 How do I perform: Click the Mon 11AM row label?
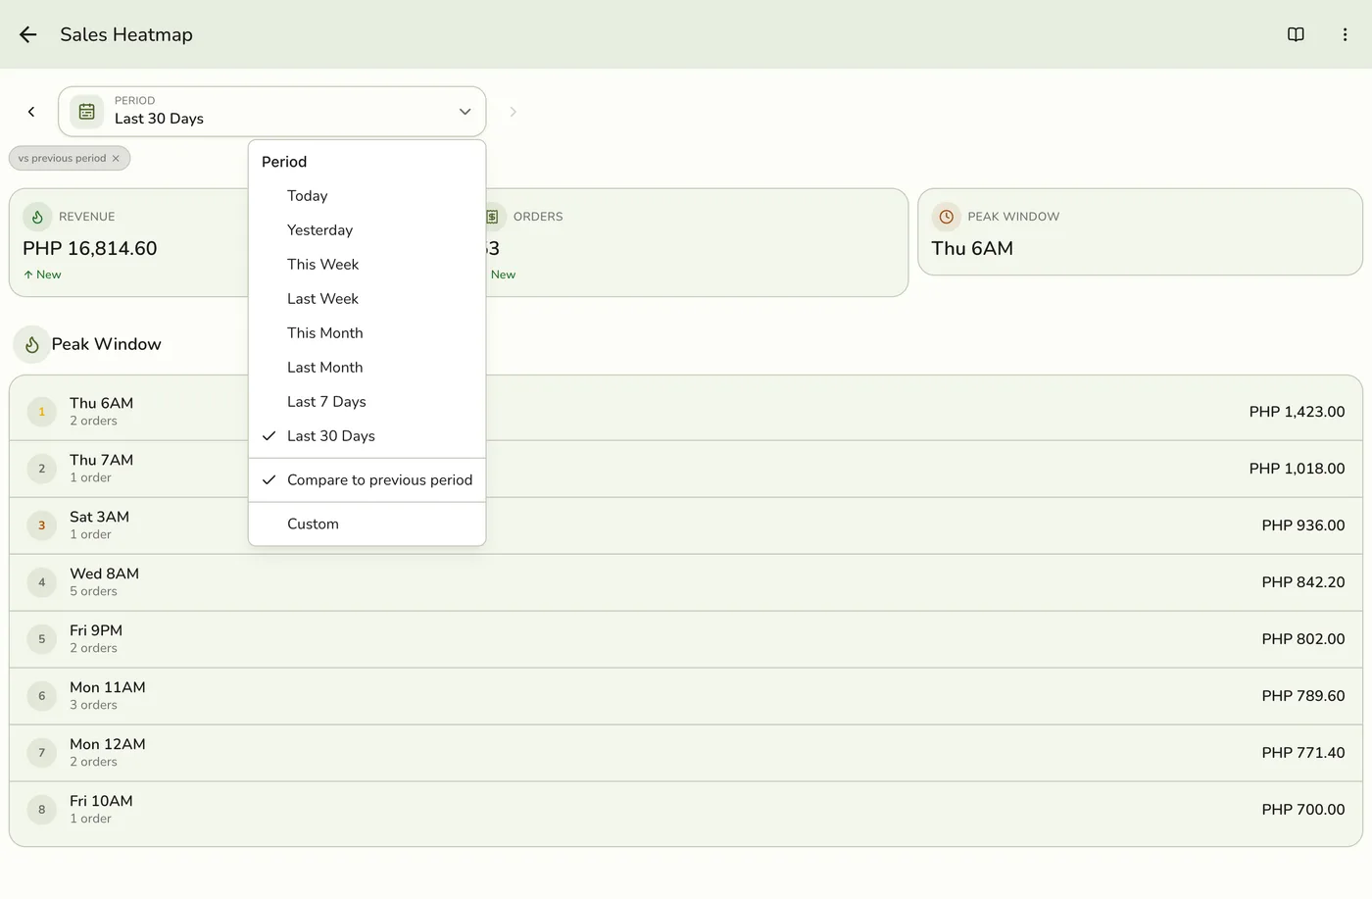click(108, 687)
